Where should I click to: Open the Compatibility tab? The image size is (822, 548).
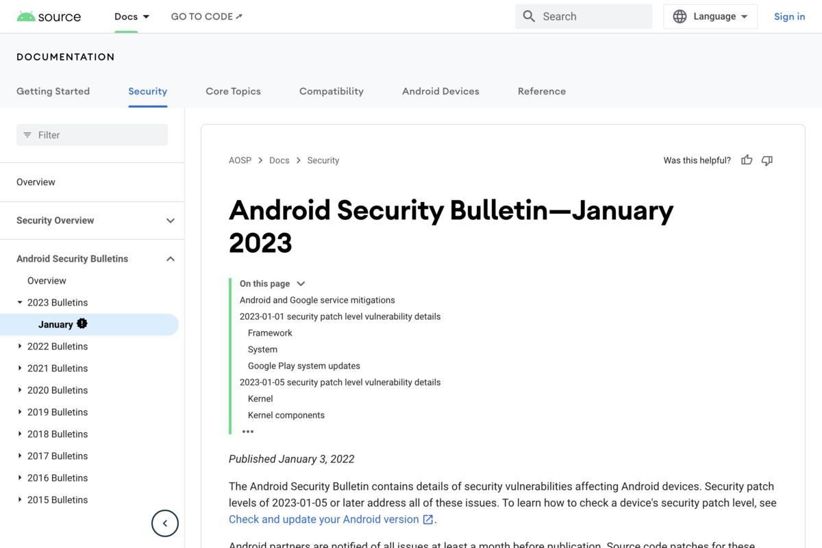click(x=332, y=91)
